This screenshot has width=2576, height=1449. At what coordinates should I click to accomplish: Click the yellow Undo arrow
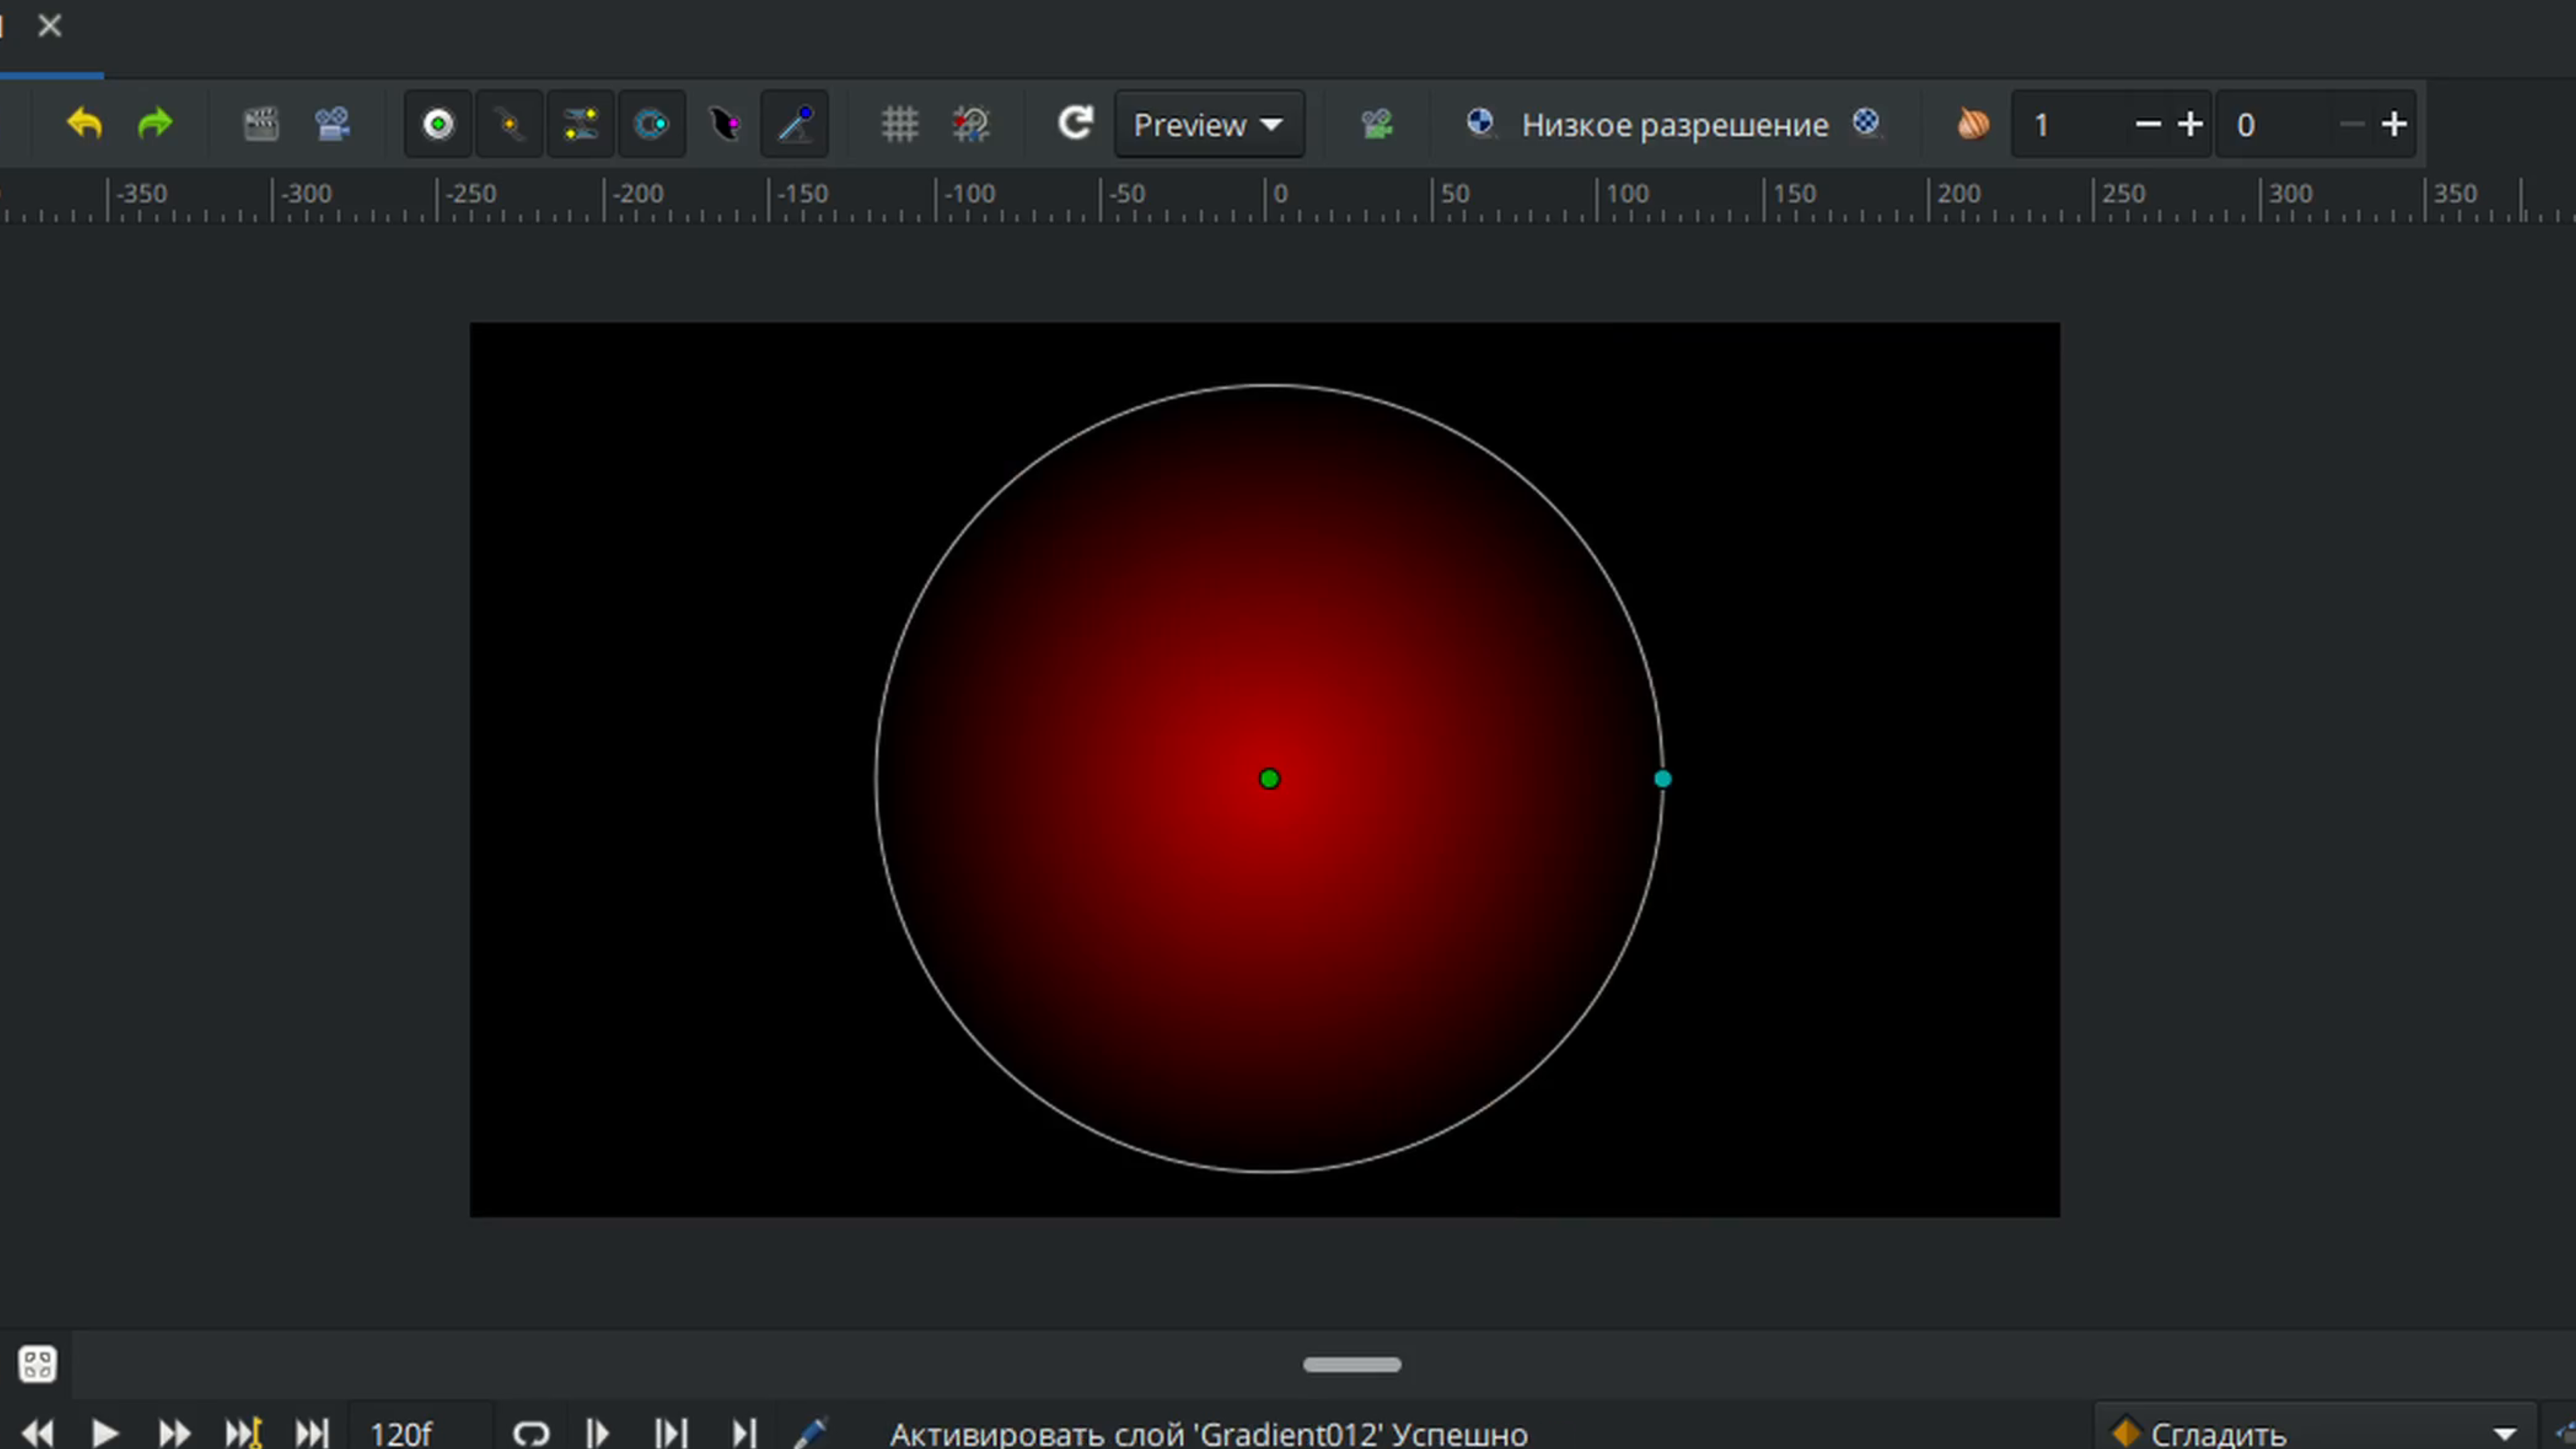pos(85,124)
